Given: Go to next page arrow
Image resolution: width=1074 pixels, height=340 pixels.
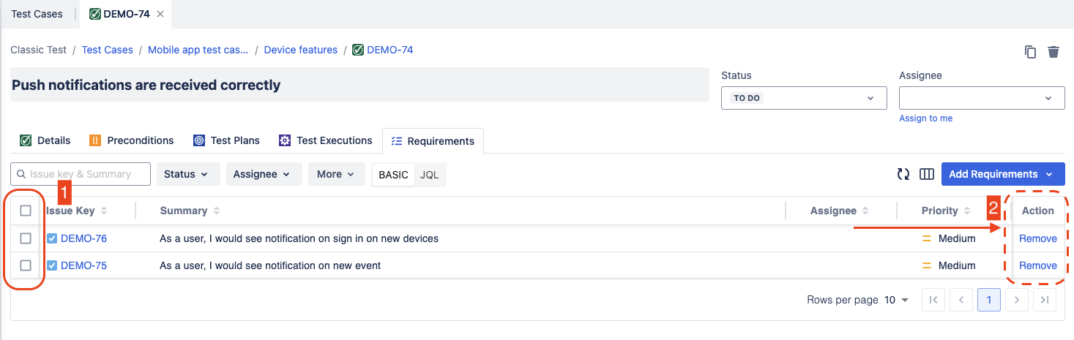Looking at the screenshot, I should pos(1017,300).
